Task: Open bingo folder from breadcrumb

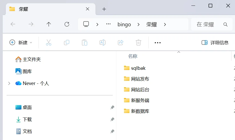Action: pyautogui.click(x=124, y=24)
